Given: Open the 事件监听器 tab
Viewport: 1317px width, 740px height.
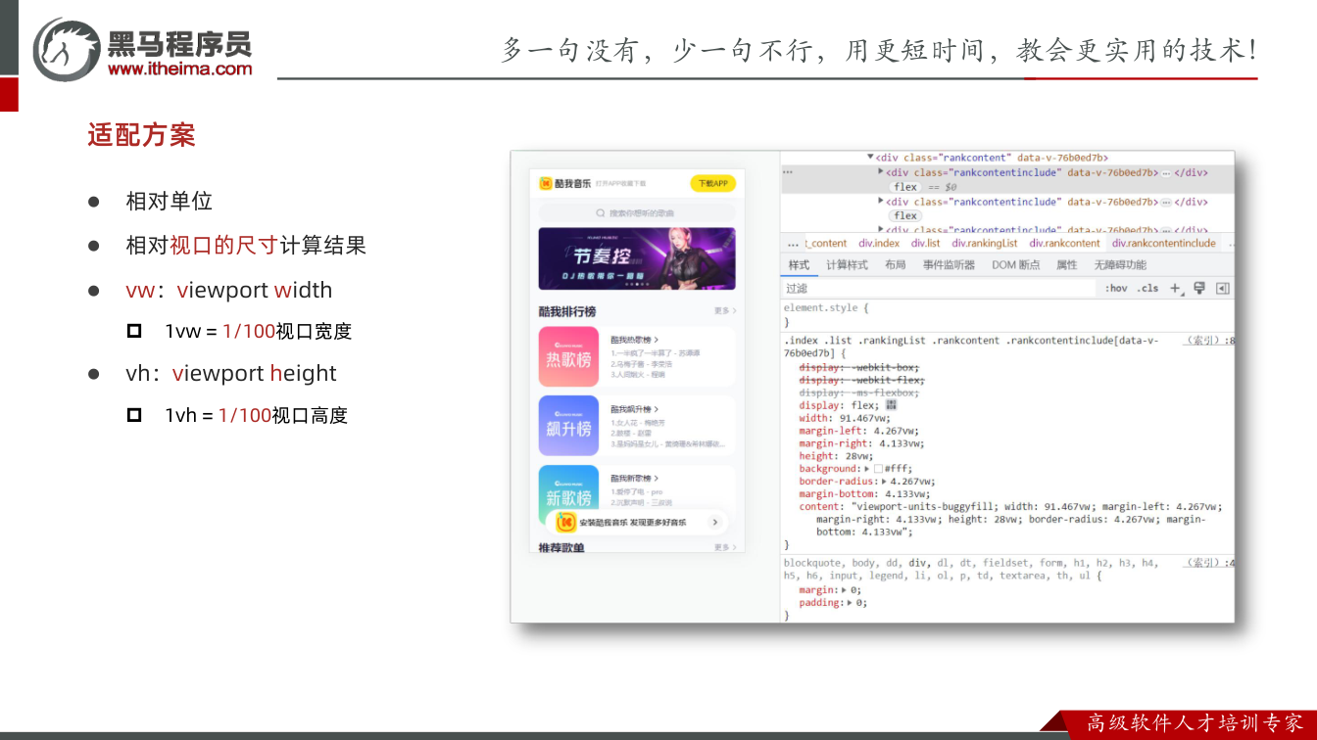Looking at the screenshot, I should pos(949,265).
